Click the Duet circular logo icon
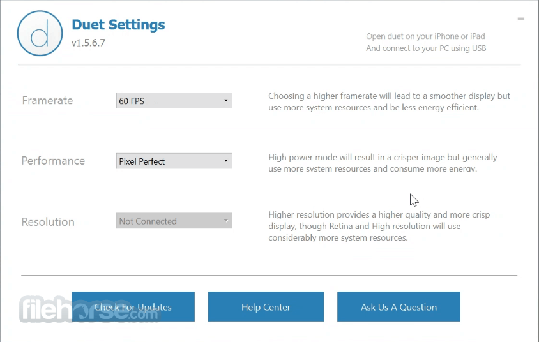 (40, 33)
